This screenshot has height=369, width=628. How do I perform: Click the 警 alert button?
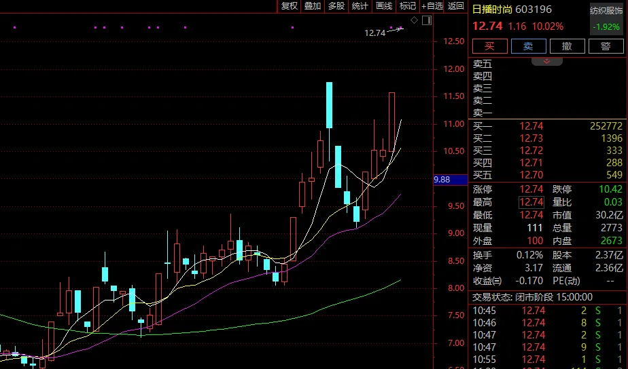[606, 46]
